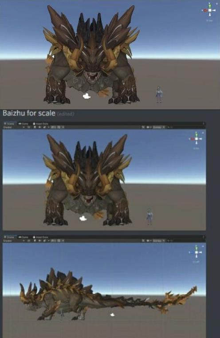Click the red X axis cone of top gizmo
This screenshot has height=338, width=220.
click(205, 10)
